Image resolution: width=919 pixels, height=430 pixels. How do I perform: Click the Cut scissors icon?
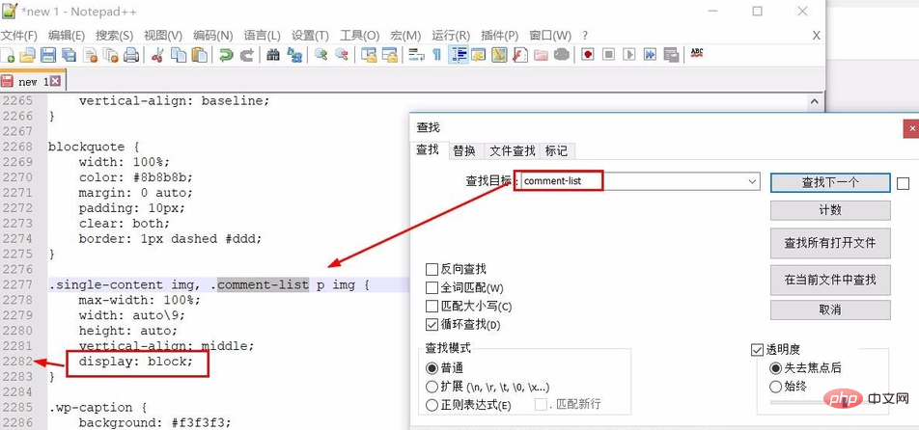[157, 55]
